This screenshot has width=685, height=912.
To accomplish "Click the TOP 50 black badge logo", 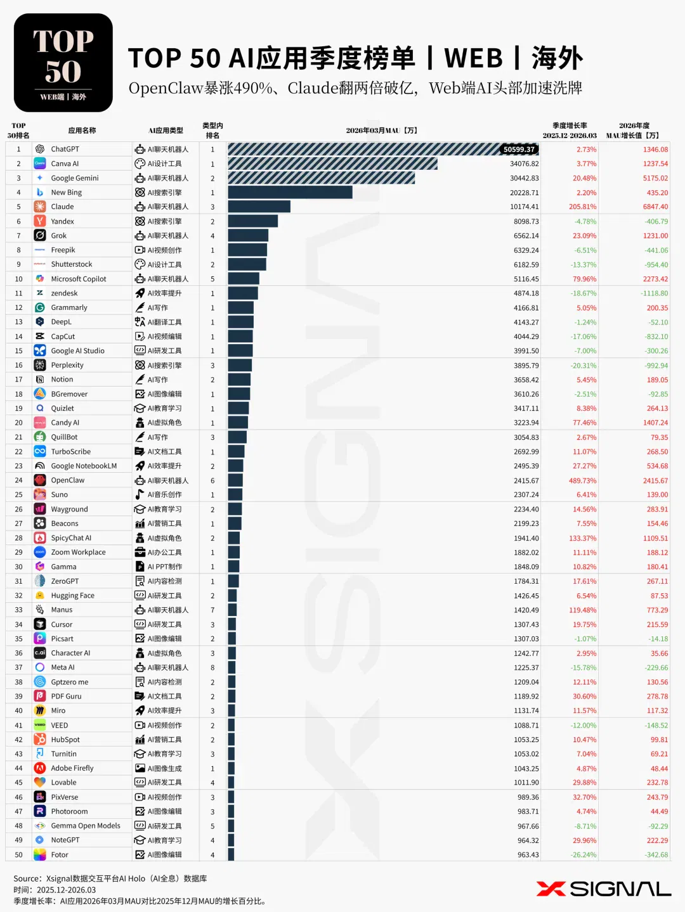I will tap(63, 63).
